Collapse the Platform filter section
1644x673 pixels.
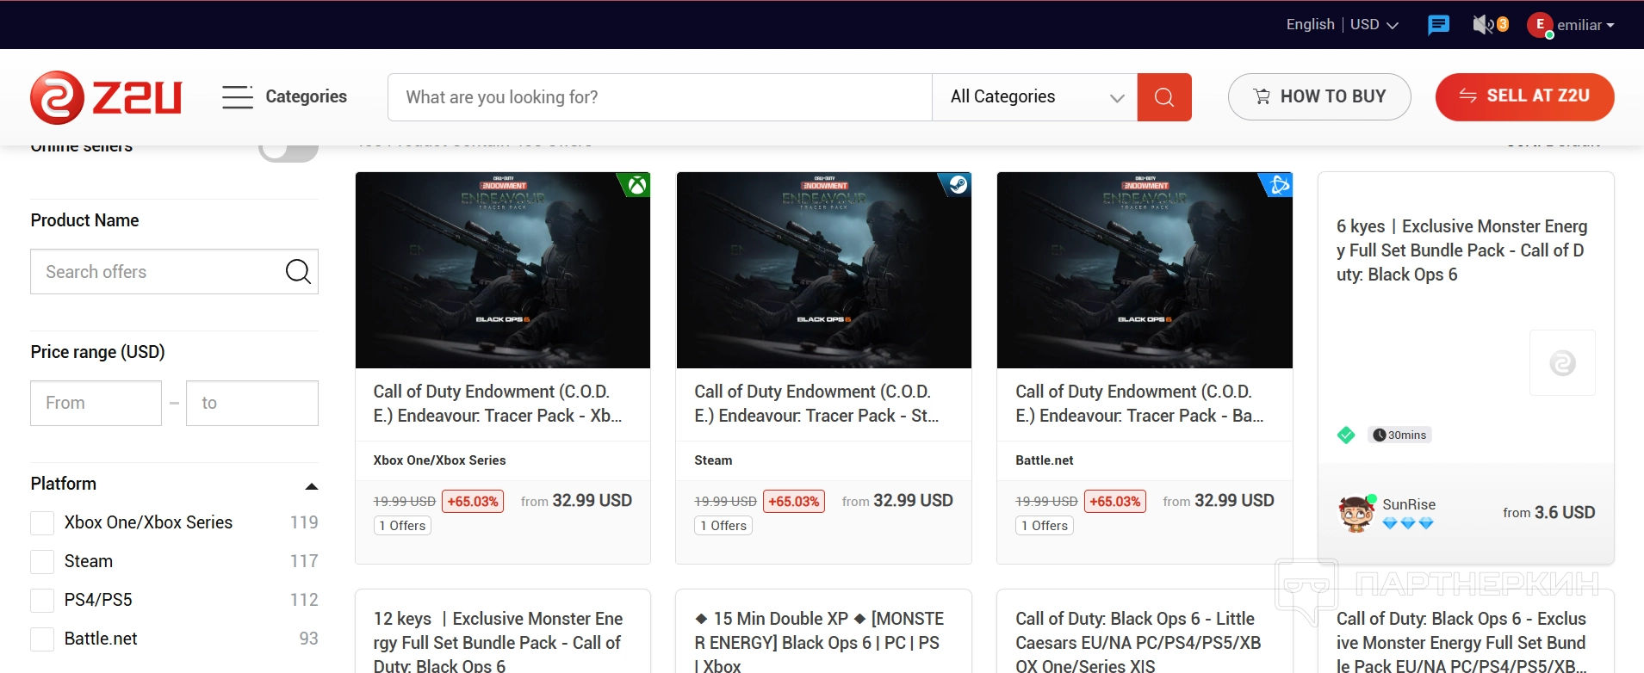312,485
